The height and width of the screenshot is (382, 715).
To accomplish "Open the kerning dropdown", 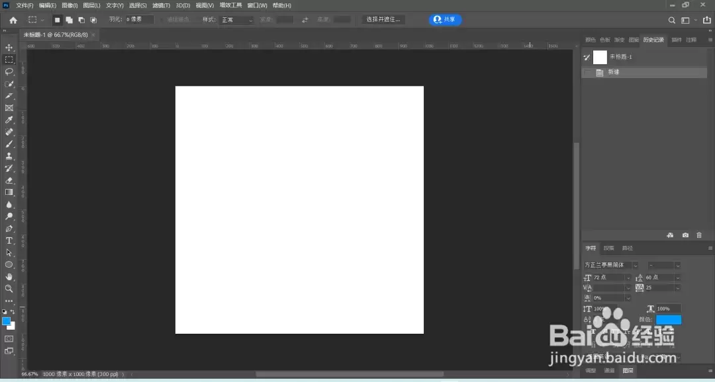I will click(628, 287).
